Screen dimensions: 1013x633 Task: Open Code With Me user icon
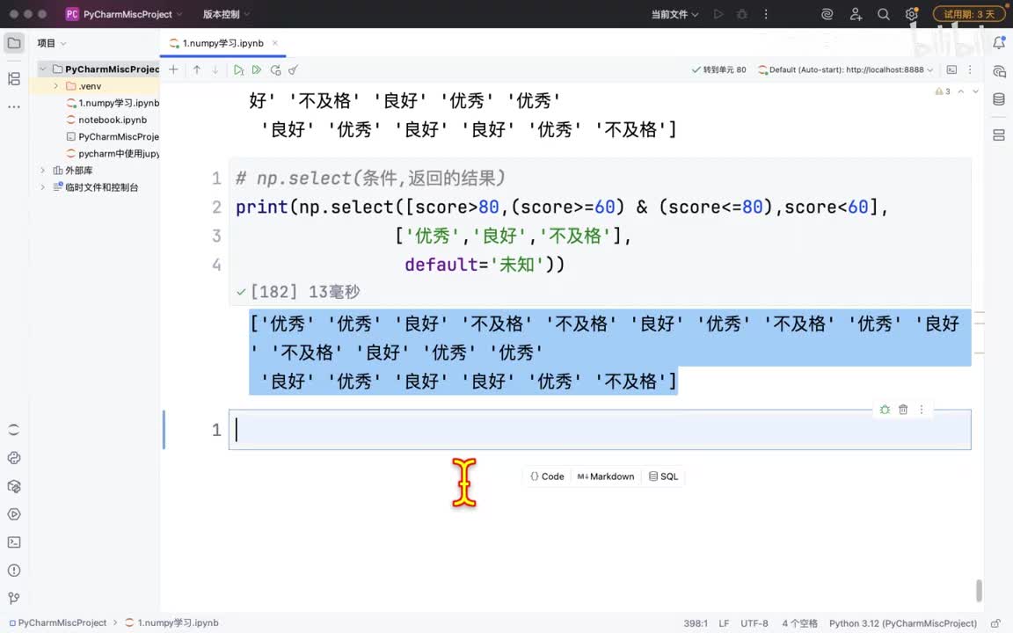pyautogui.click(x=856, y=14)
